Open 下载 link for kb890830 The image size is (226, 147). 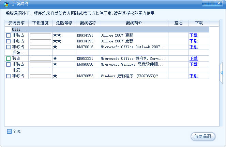click(x=193, y=64)
